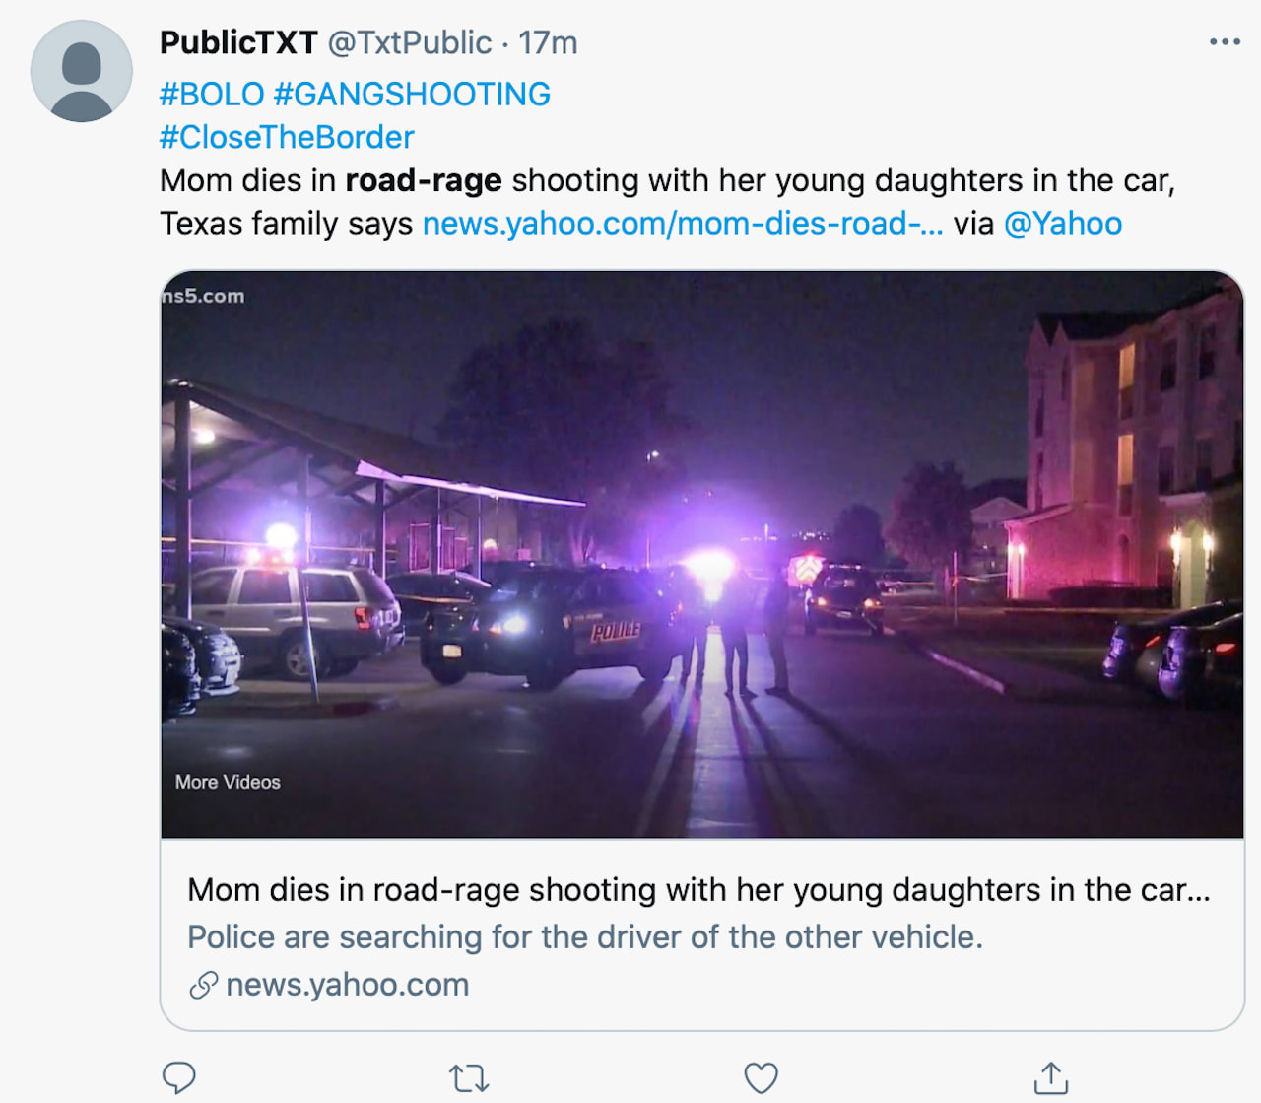1261x1103 pixels.
Task: Click card description about police searching
Action: coord(585,937)
